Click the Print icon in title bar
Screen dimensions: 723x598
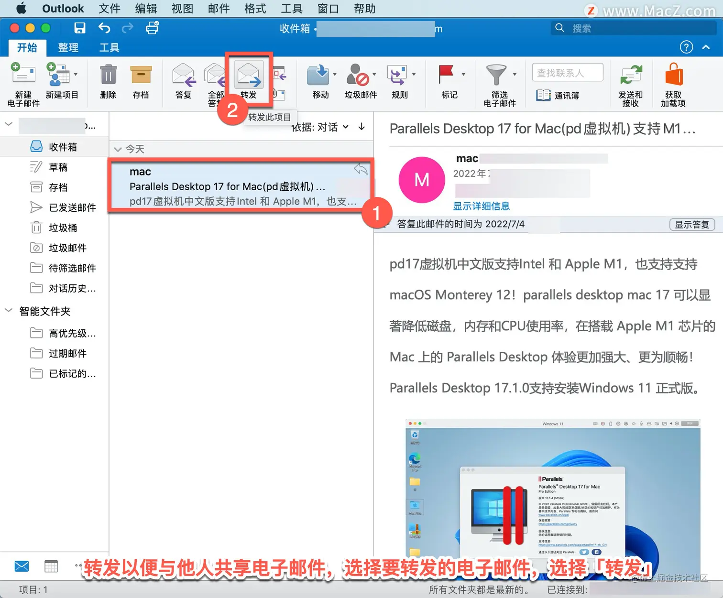coord(152,28)
